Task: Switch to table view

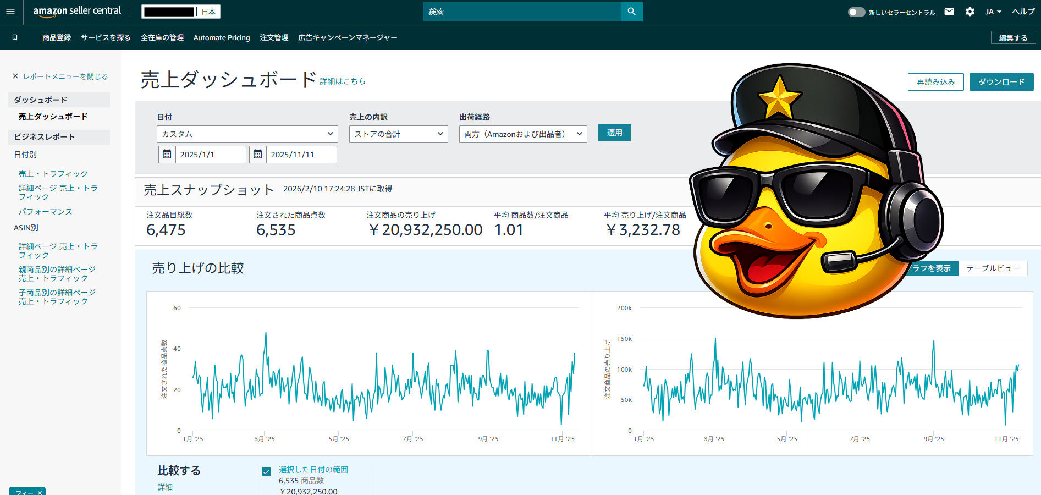Action: coord(993,268)
